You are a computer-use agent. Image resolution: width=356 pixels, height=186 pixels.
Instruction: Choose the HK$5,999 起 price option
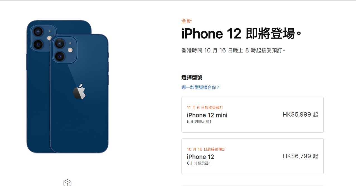pos(300,115)
